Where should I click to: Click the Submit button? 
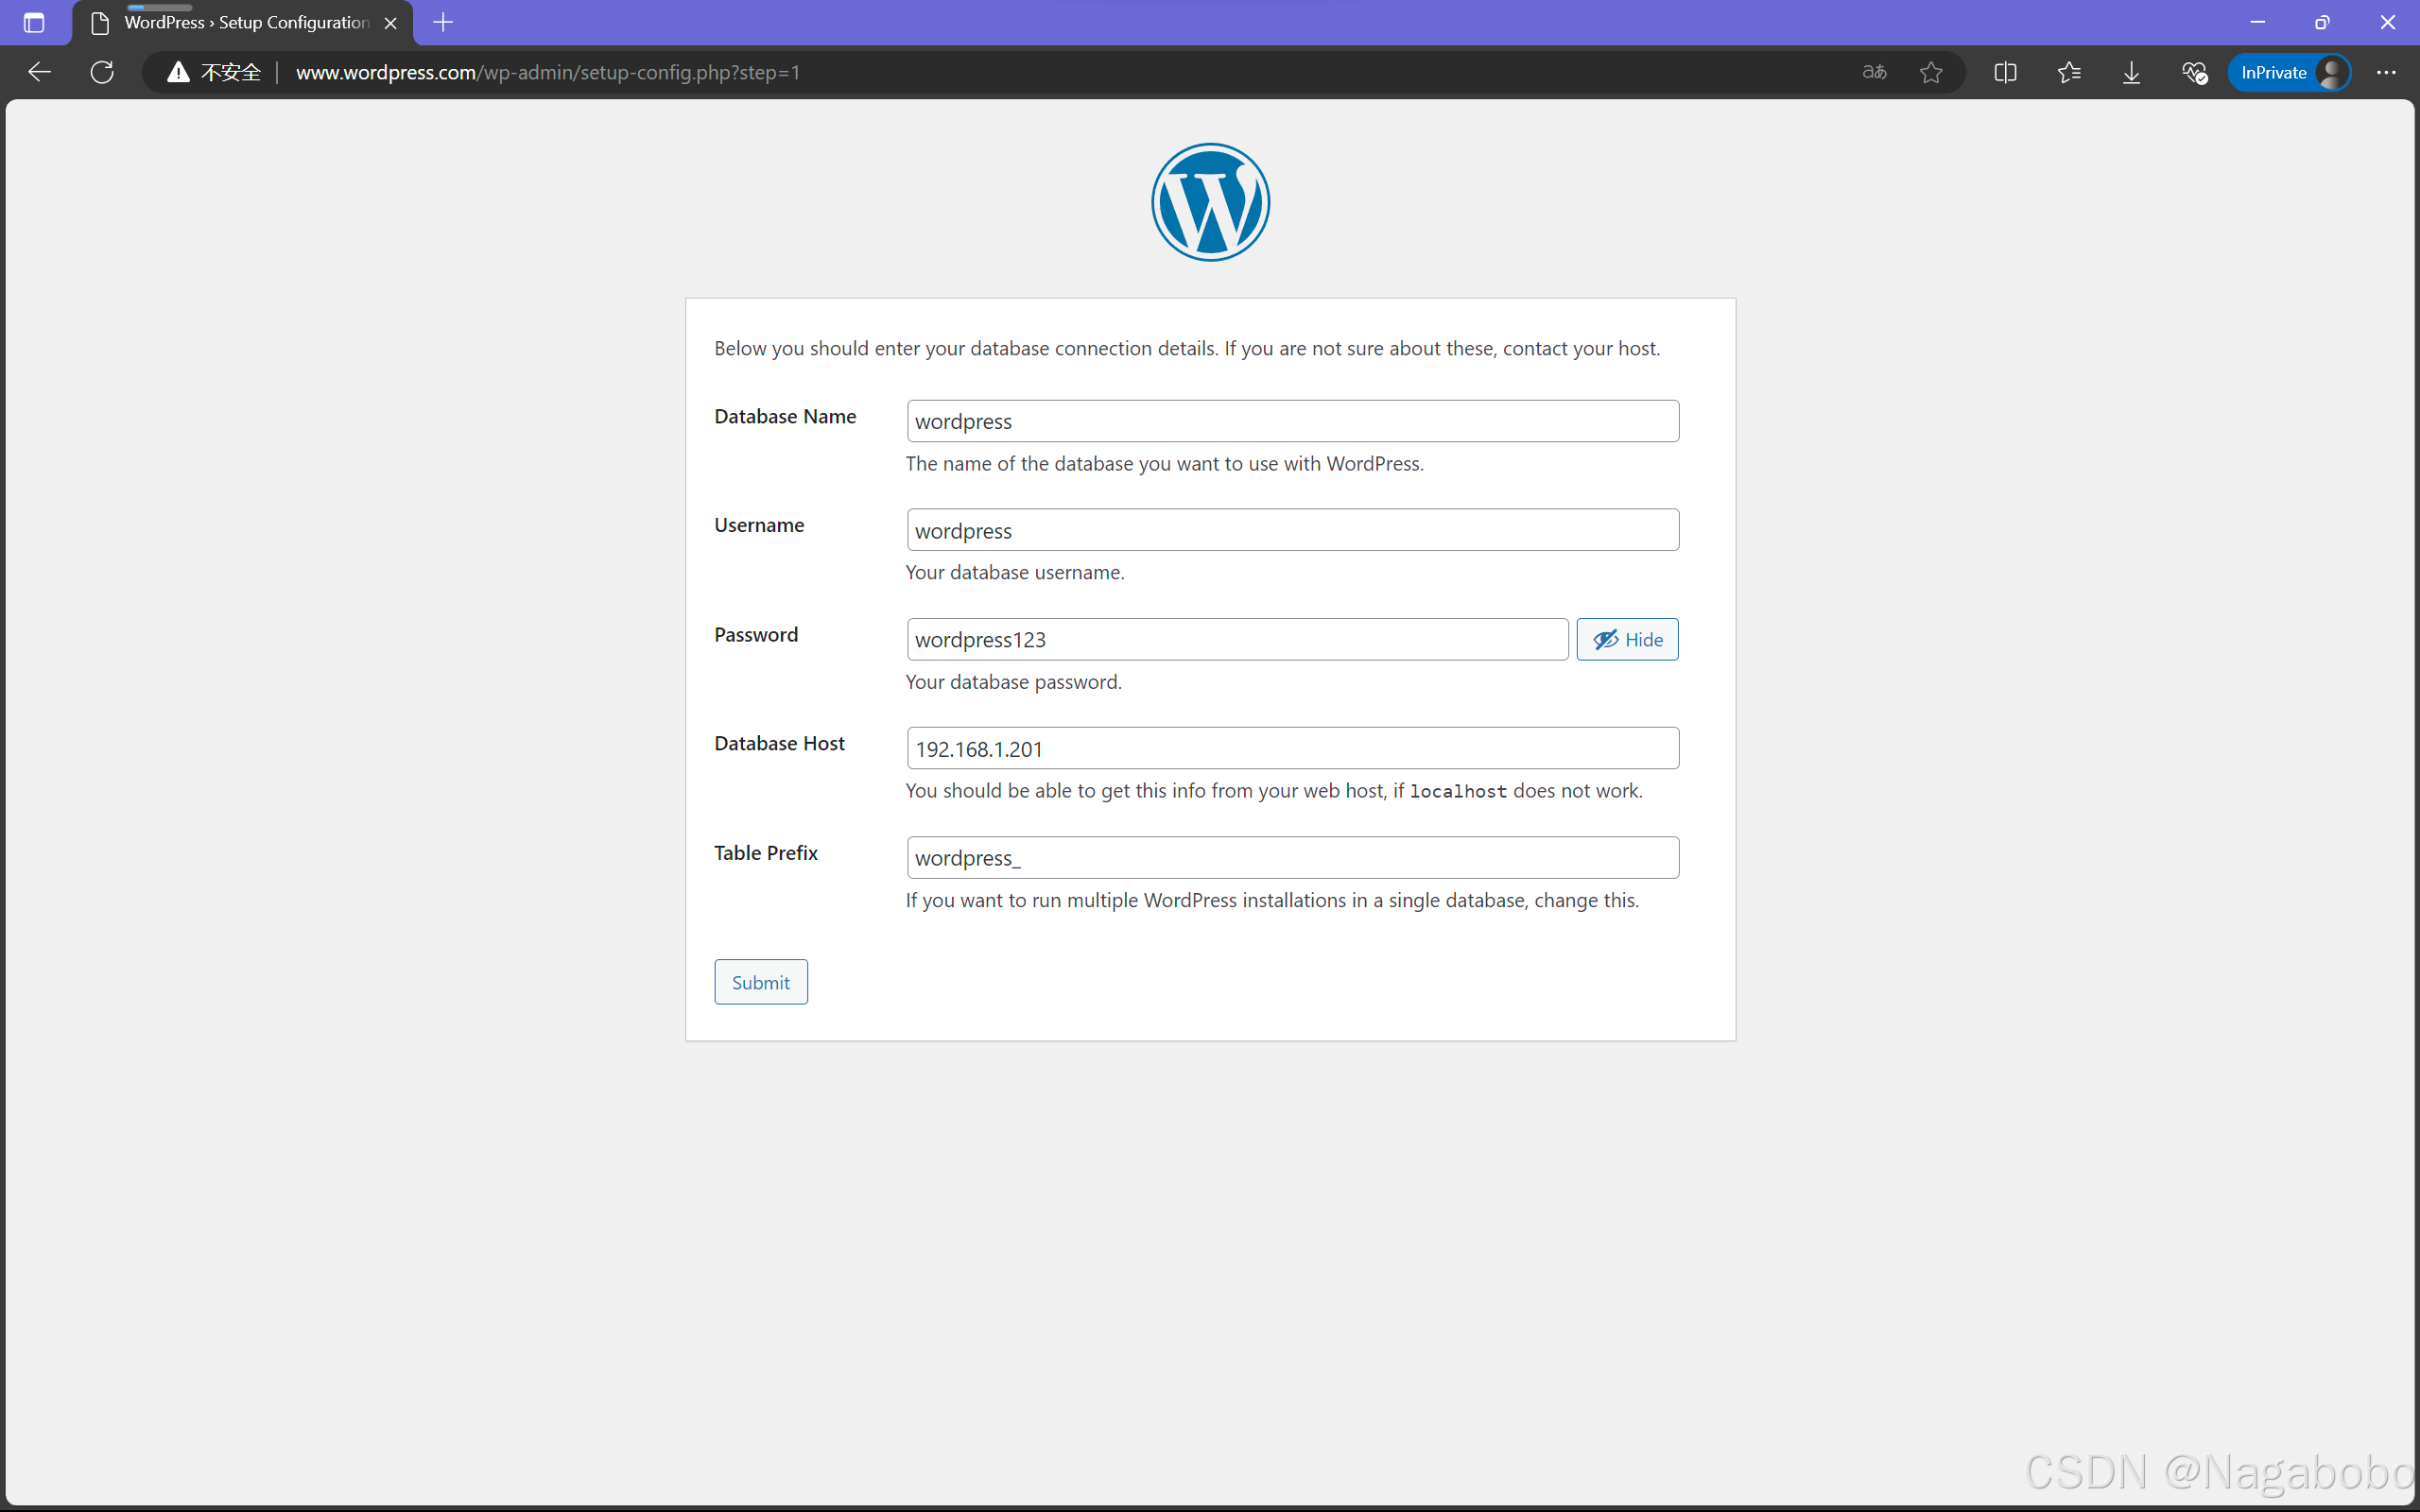[x=760, y=982]
